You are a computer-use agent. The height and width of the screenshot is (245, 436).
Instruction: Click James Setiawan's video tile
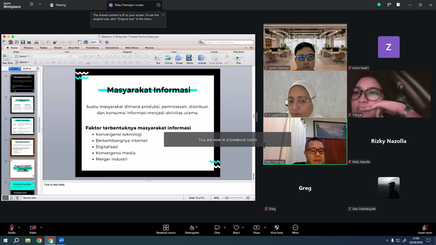pos(305,47)
